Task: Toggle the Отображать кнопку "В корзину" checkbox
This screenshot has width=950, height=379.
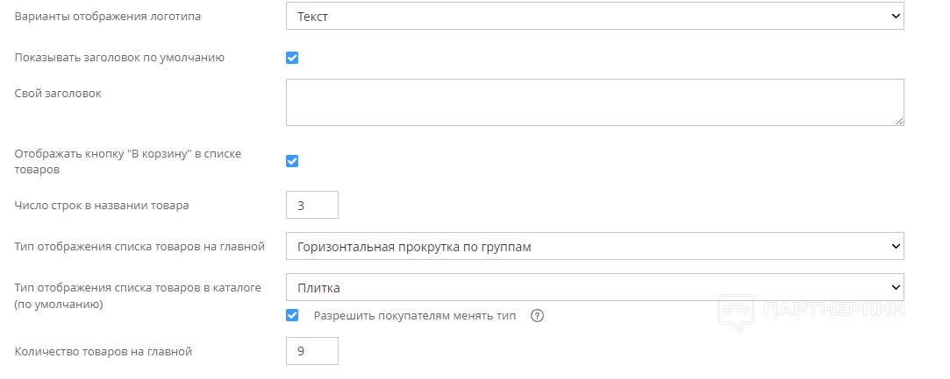Action: point(293,161)
